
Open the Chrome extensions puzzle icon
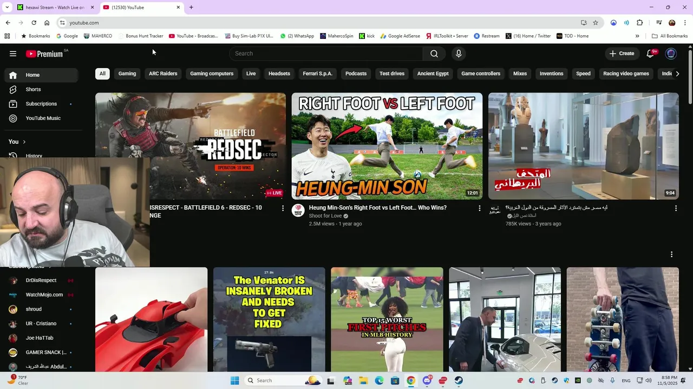[640, 23]
